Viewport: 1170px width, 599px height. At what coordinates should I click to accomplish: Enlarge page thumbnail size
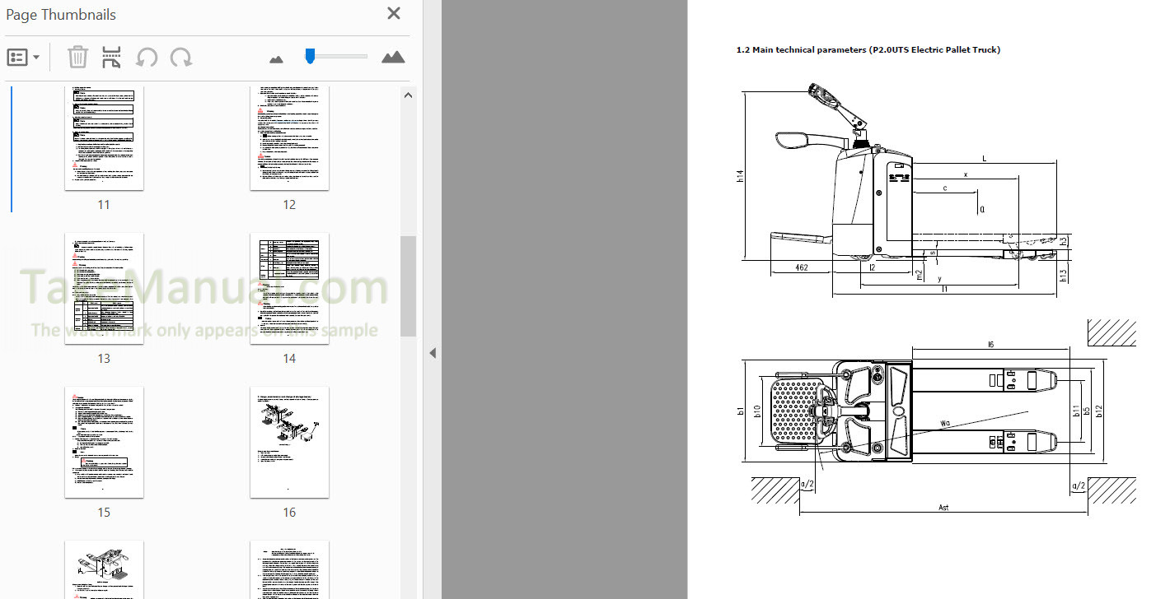point(393,57)
